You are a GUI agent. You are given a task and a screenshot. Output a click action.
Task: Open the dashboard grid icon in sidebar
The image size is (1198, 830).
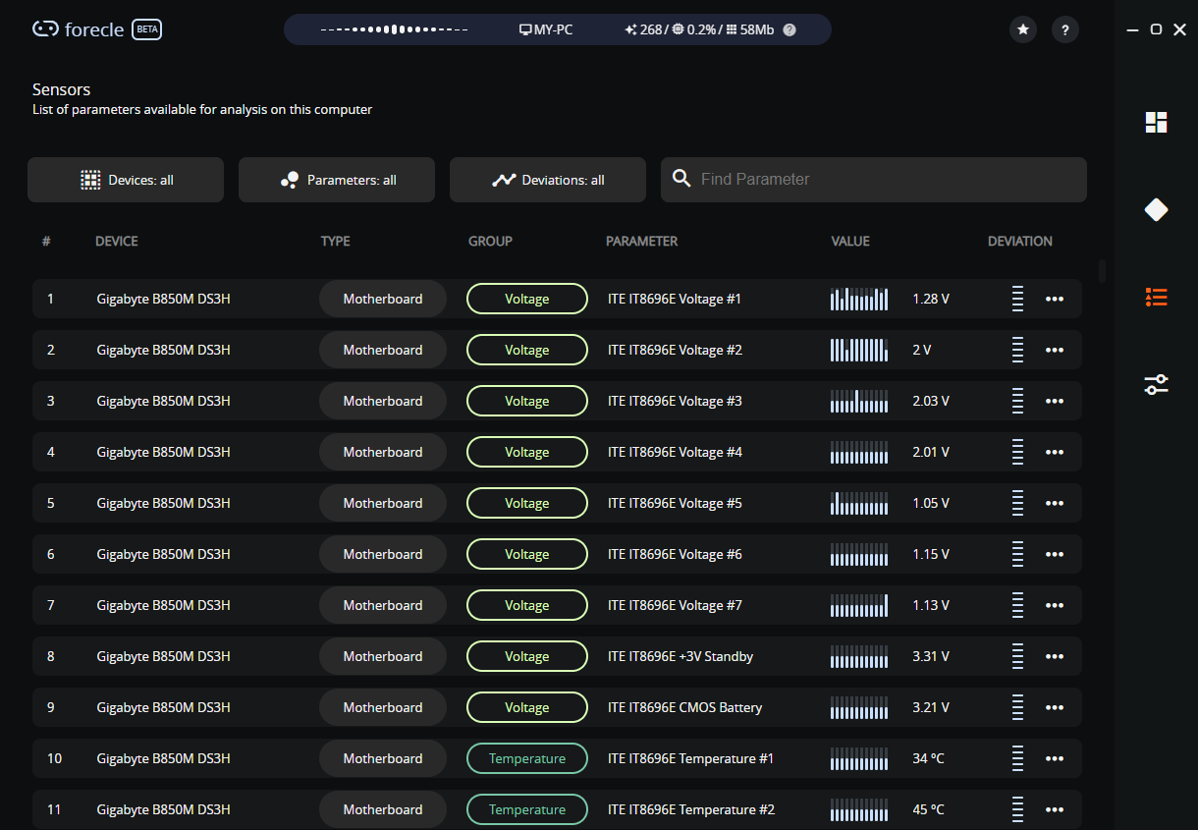1156,122
